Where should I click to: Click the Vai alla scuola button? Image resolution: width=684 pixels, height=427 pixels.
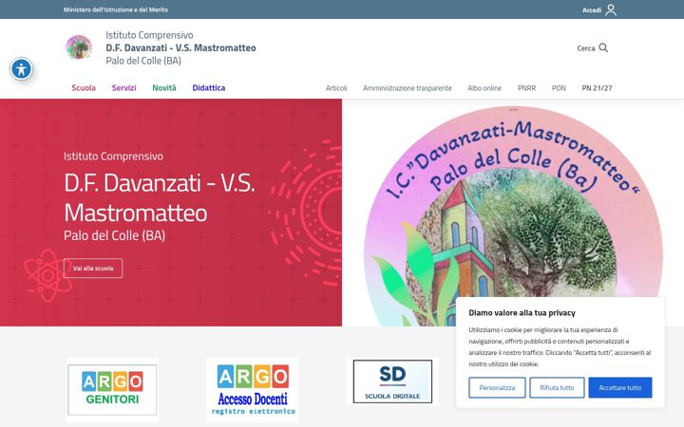pos(93,268)
